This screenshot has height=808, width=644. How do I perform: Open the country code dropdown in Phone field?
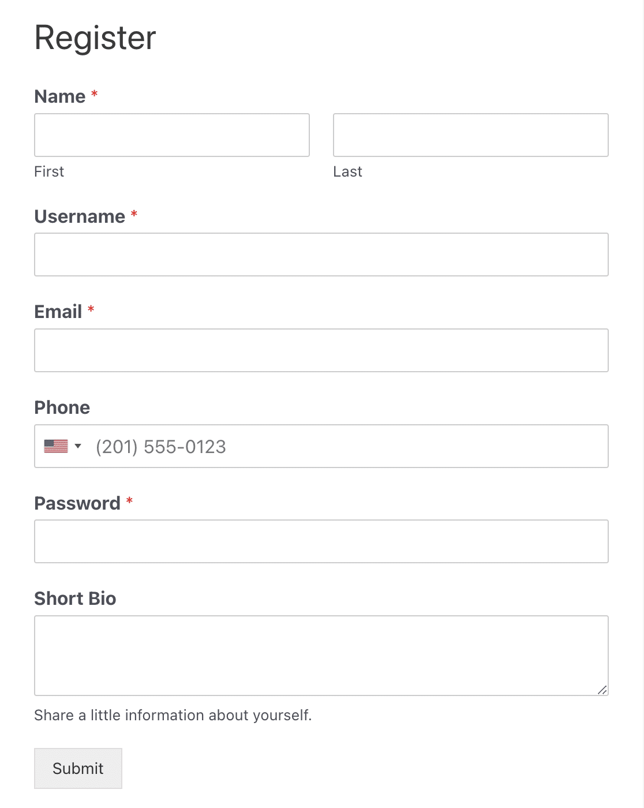pos(65,446)
